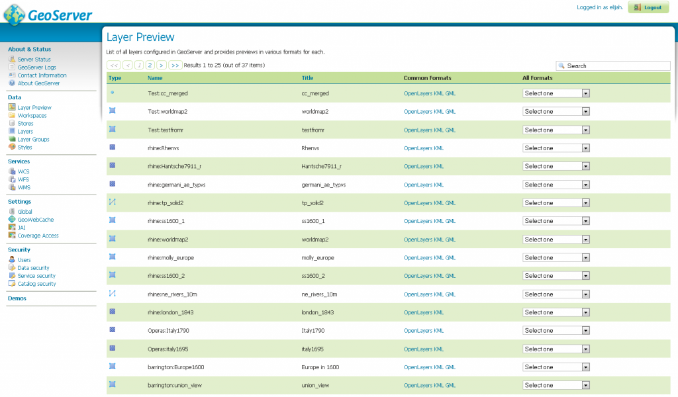The height and width of the screenshot is (397, 678).
Task: Open OpenLayers preview for rhine:Hantsche7911_r
Action: [x=418, y=166]
